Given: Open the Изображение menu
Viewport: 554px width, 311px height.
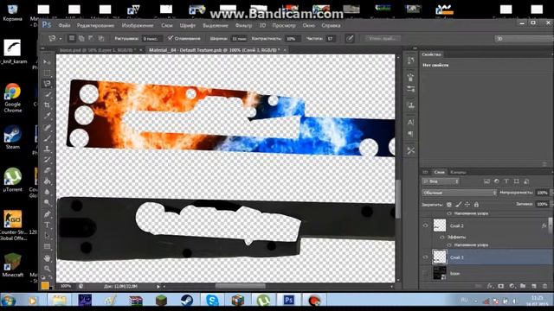Looking at the screenshot, I should [x=138, y=25].
